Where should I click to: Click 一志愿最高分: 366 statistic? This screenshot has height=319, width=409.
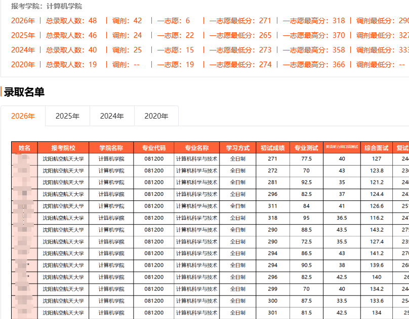pos(314,64)
